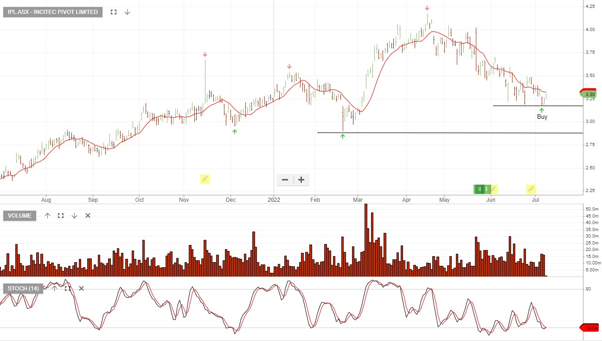The height and width of the screenshot is (341, 602).
Task: Click the 3.00 price axis label
Action: click(x=590, y=122)
